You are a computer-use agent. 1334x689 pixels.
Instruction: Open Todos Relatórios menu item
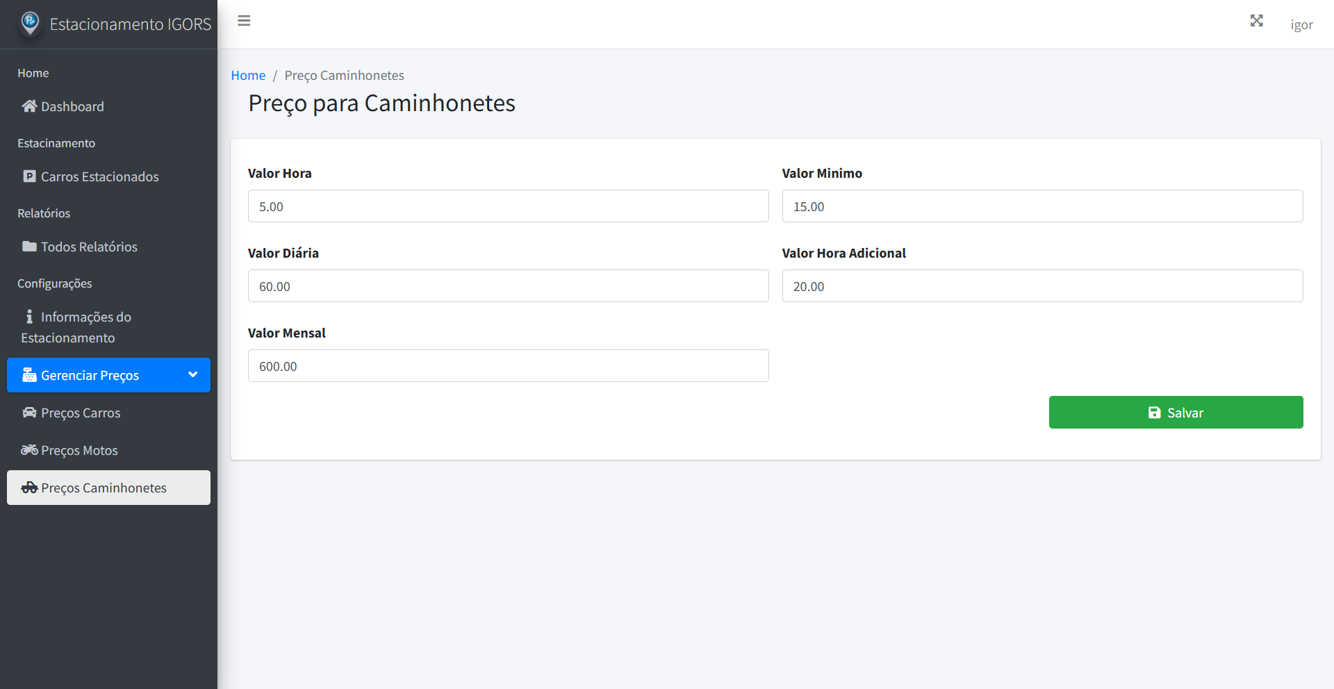89,247
